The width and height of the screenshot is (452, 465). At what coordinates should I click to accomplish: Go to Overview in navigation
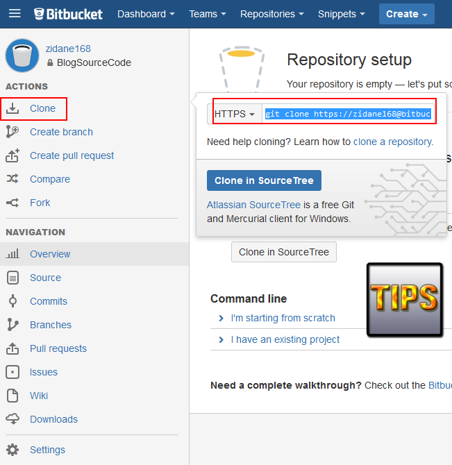(50, 254)
